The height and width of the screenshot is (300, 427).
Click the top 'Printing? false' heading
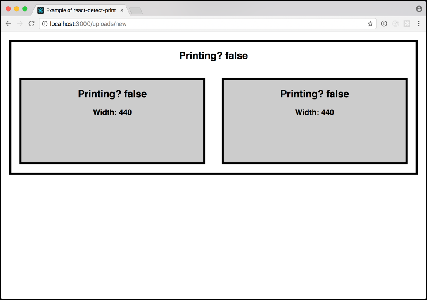click(x=213, y=56)
